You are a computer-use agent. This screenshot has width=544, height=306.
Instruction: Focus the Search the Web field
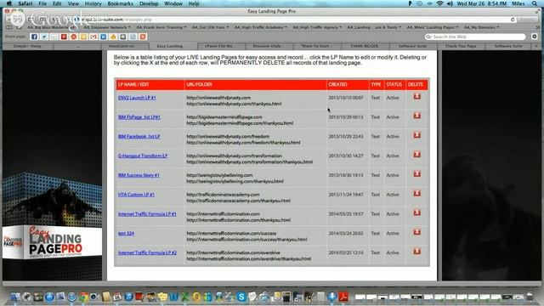475,37
